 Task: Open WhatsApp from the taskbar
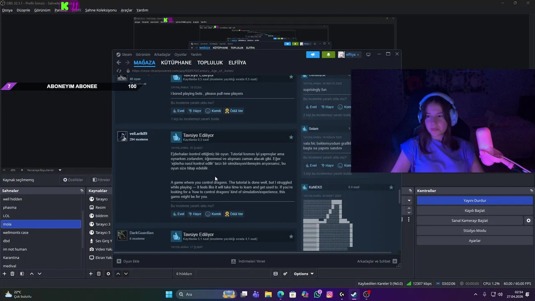coord(317,294)
